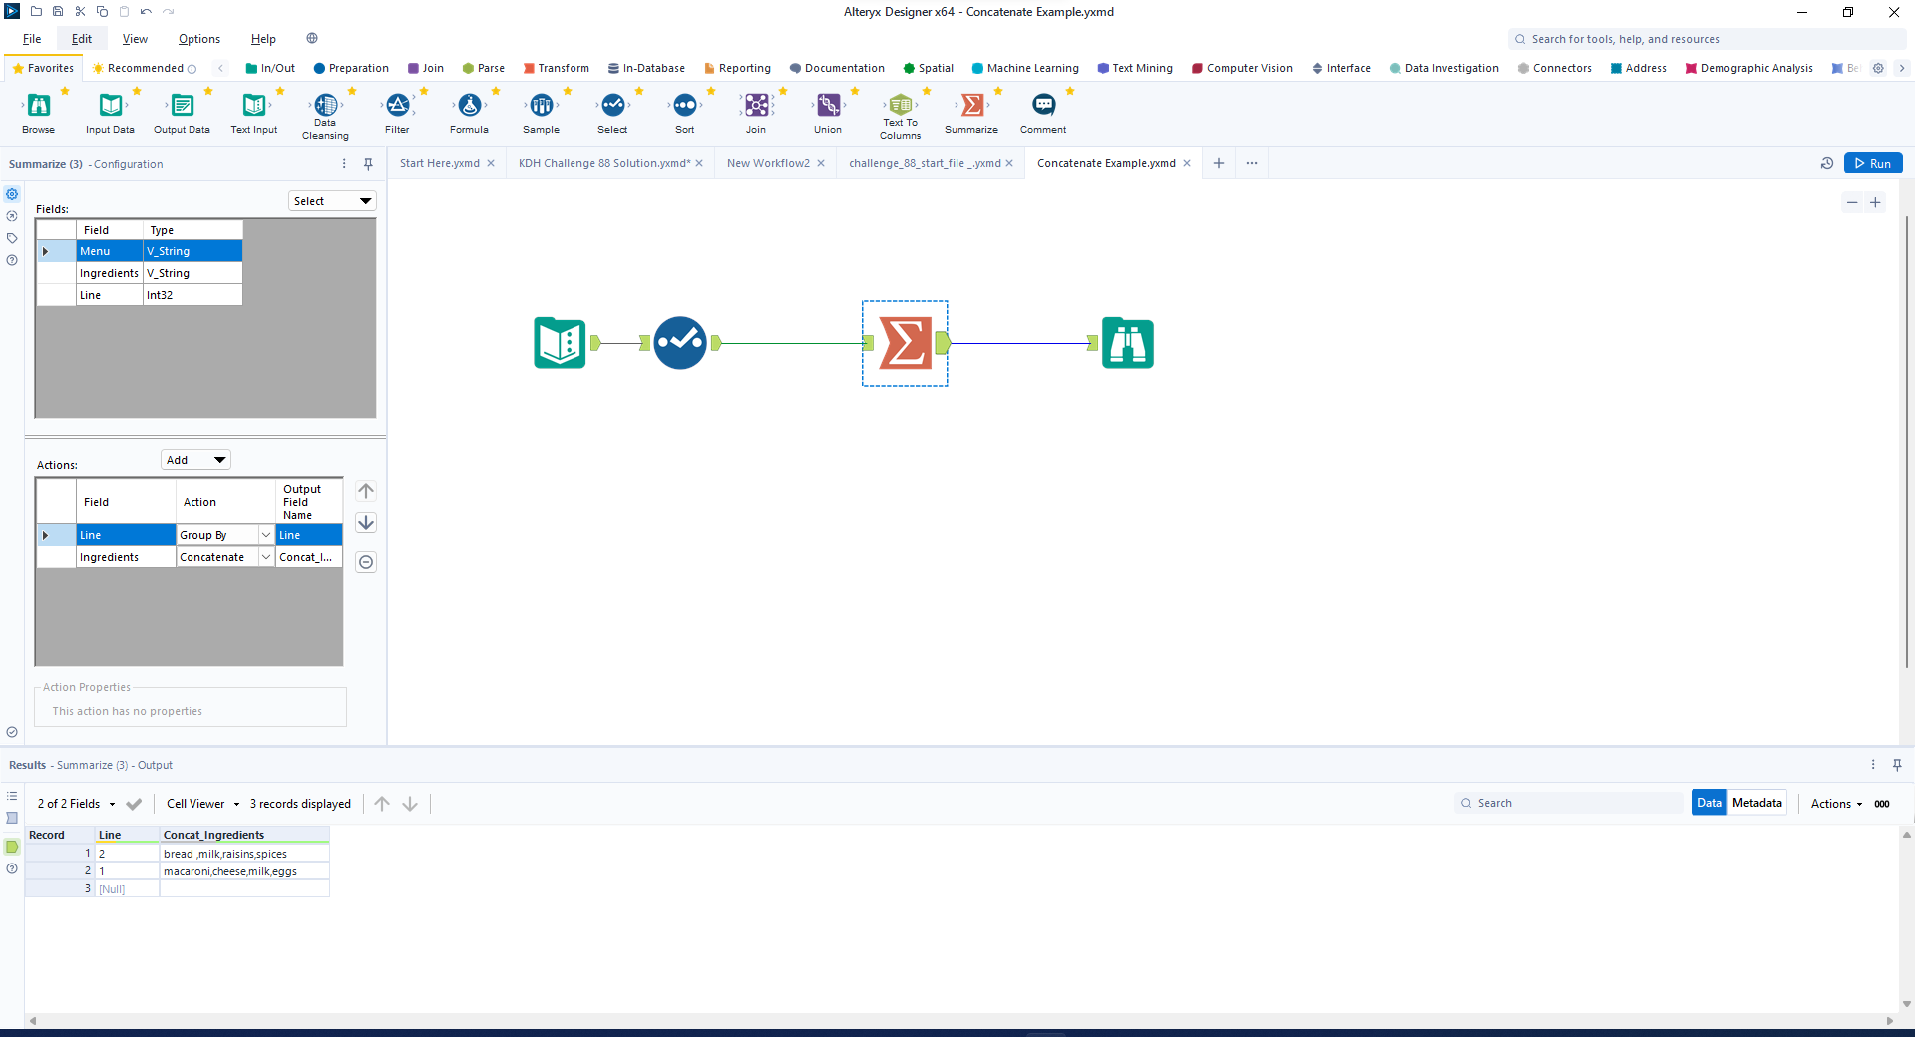Viewport: 1915px width, 1037px height.
Task: Switch results view to Metadata
Action: point(1757,803)
